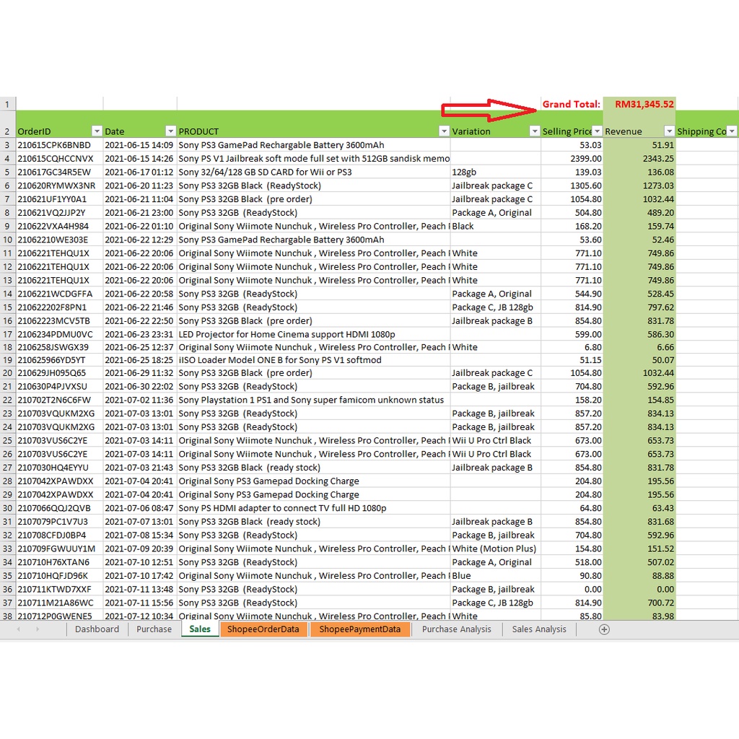Viewport: 739px width, 739px height.
Task: Select selling price cell 6.80
Action: (x=572, y=347)
